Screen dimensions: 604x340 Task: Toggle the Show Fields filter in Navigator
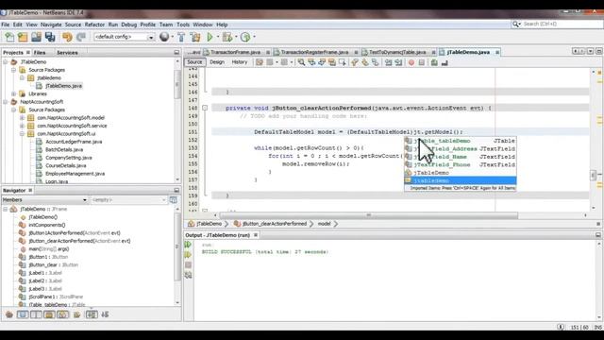click(23, 314)
